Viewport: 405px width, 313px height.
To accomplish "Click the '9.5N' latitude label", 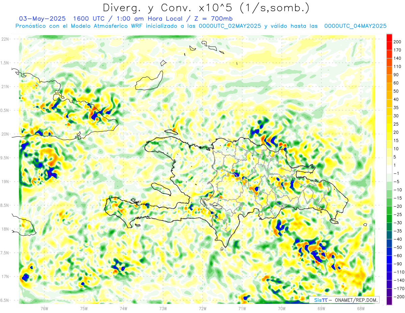I will click(x=5, y=158).
